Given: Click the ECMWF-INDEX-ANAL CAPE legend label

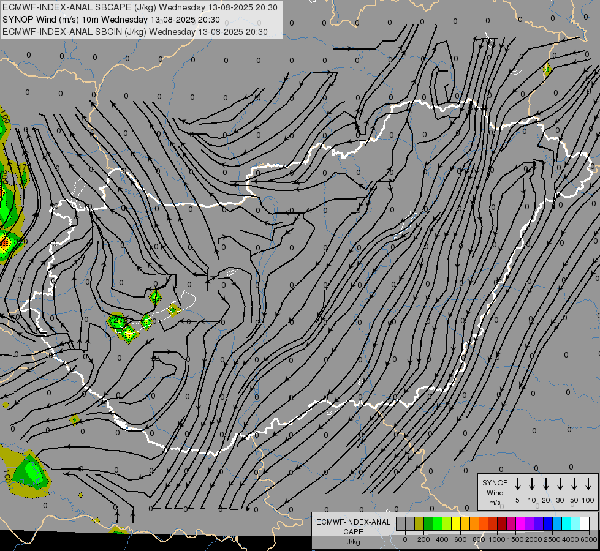Looking at the screenshot, I should point(353,527).
